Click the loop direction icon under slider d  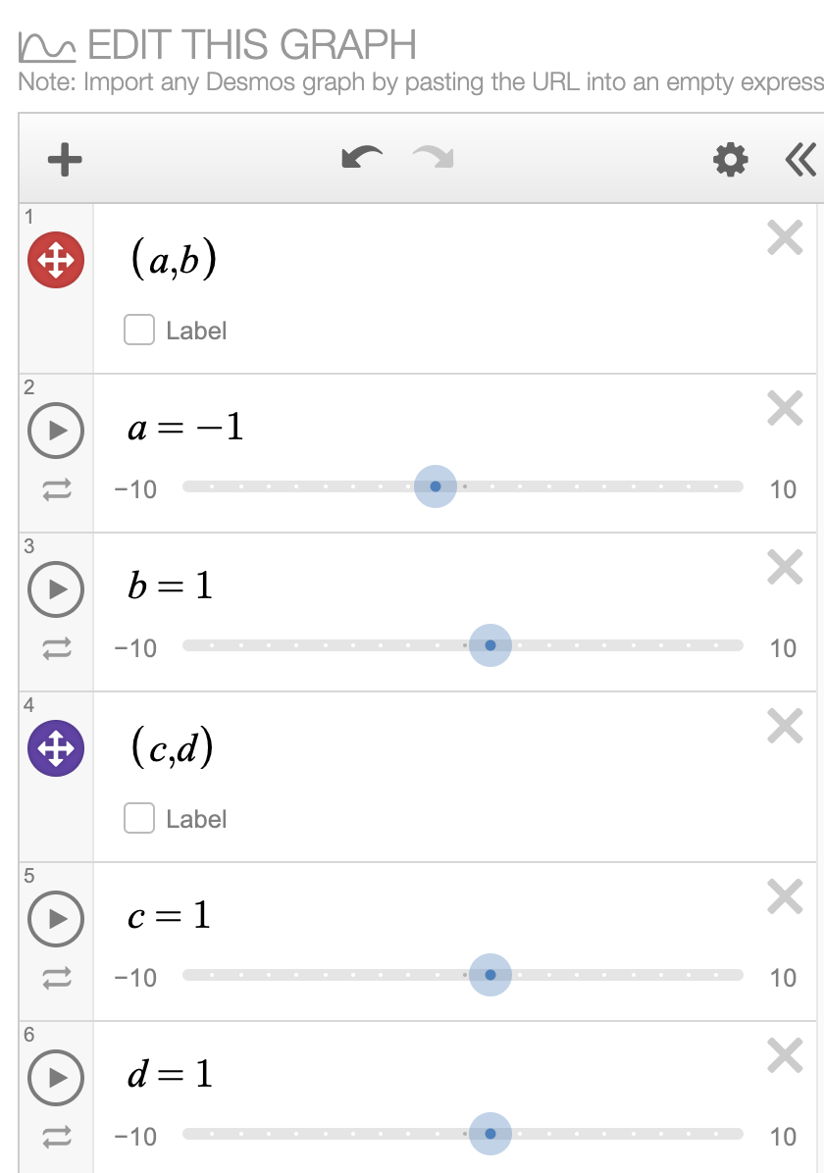(x=56, y=1136)
